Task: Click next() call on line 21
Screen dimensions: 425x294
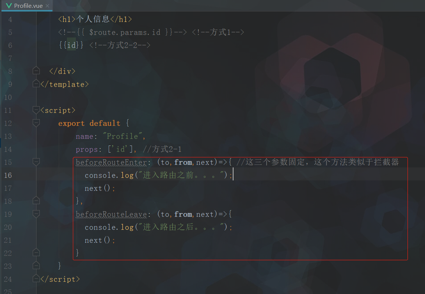Action: coord(97,240)
